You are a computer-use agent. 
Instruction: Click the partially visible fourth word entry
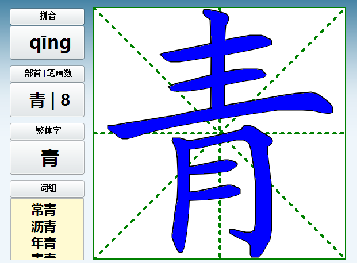(44, 256)
